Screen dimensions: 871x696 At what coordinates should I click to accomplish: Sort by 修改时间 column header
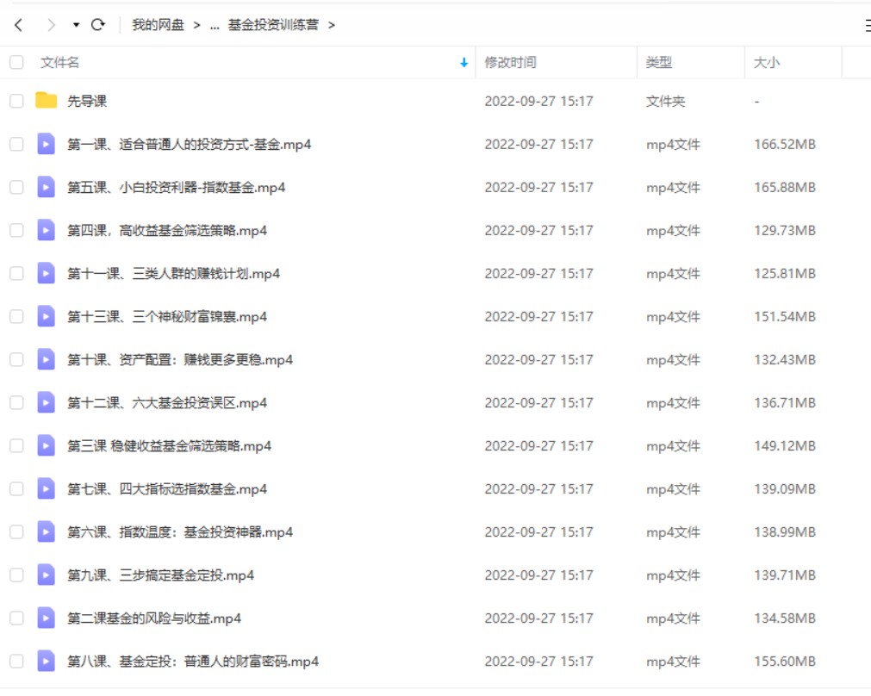(x=511, y=62)
